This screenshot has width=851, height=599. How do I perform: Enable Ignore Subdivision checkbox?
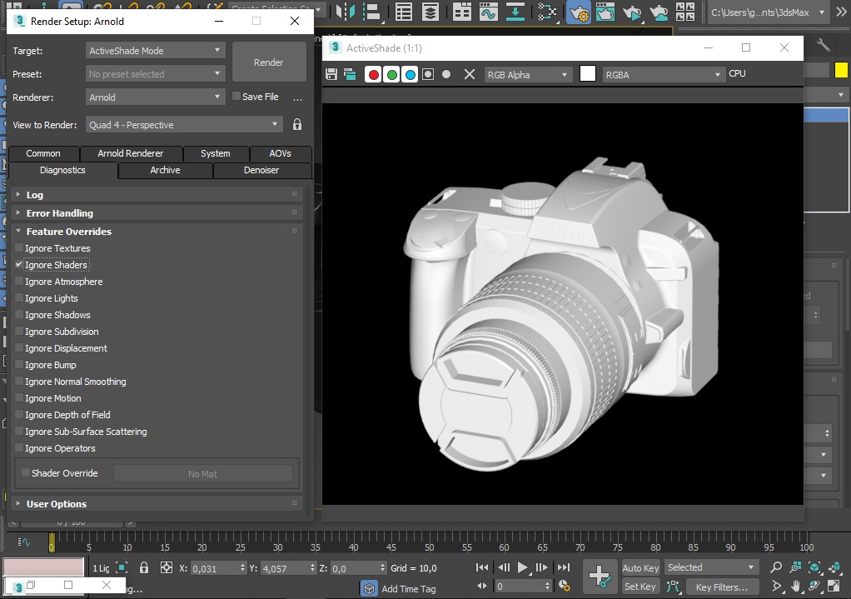coord(19,332)
